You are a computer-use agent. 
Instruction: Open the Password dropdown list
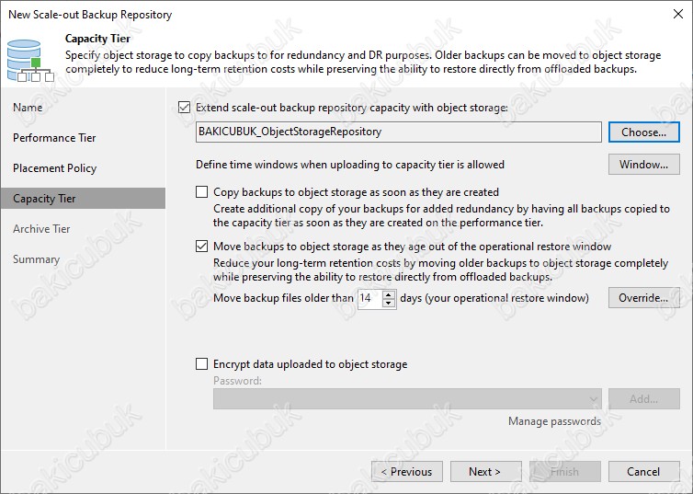[407, 399]
